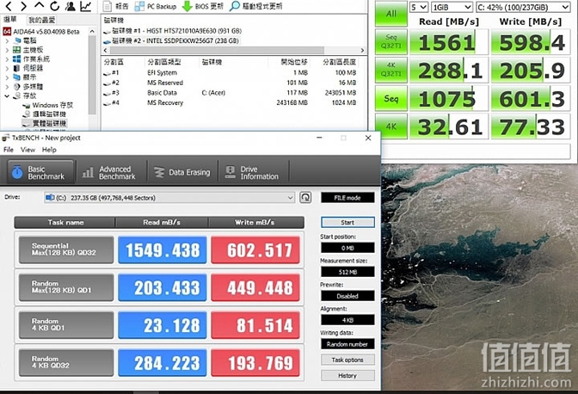Click the Random Max(128 KB) QD1 task

click(x=66, y=287)
